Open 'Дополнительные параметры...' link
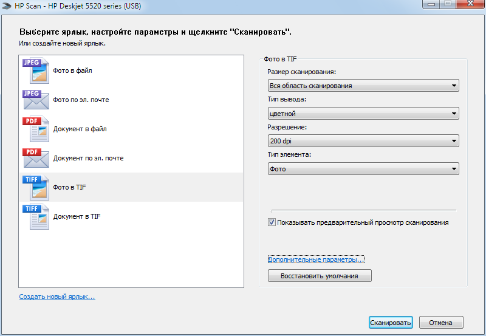The height and width of the screenshot is (336, 486). pos(315,259)
